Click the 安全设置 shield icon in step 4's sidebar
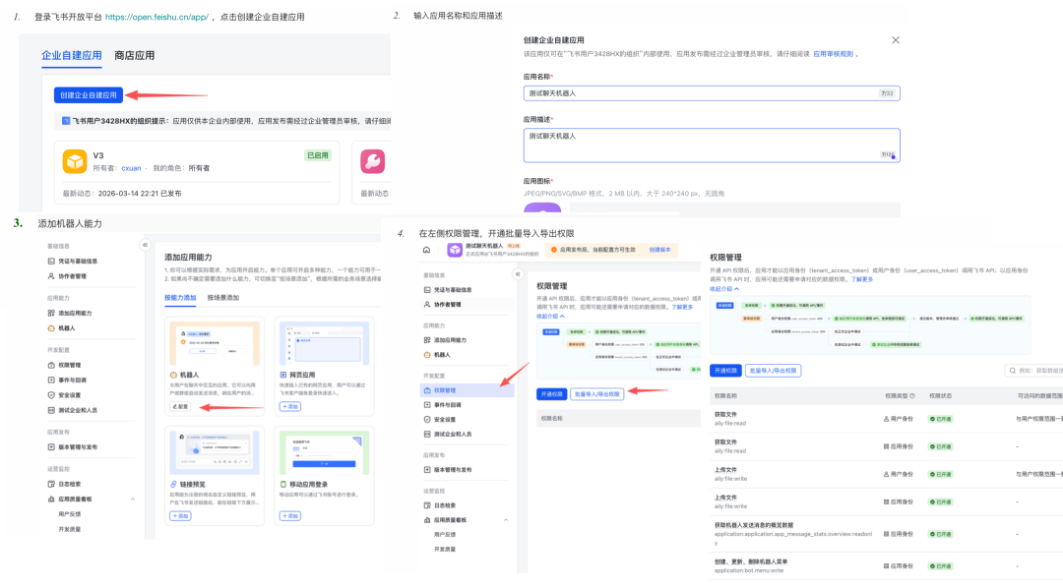This screenshot has width=1063, height=587. click(427, 419)
